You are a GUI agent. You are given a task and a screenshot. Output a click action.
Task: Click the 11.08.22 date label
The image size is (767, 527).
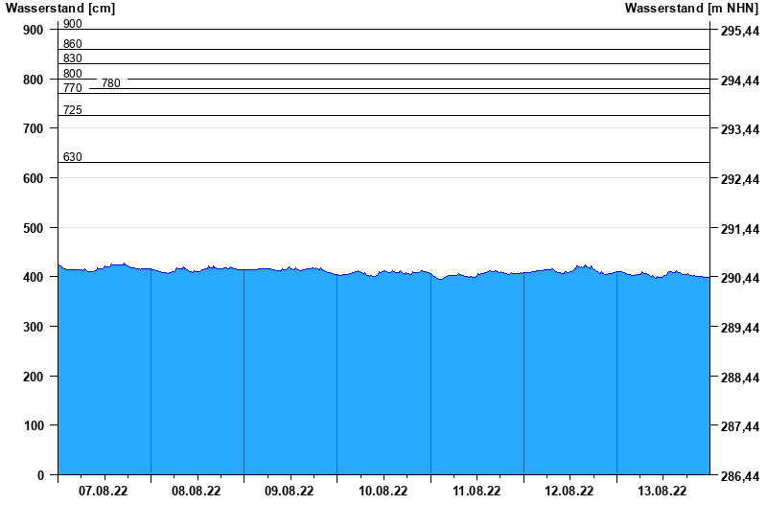coord(476,492)
